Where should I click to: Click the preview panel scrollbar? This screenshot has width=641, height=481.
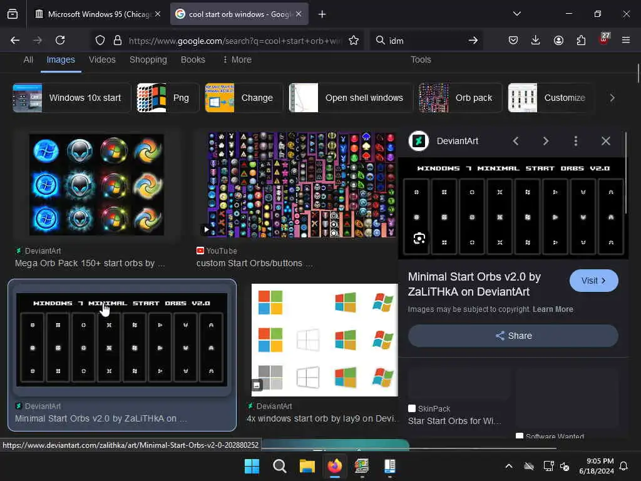[625, 173]
